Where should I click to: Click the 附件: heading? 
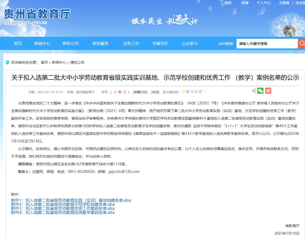(x=15, y=194)
